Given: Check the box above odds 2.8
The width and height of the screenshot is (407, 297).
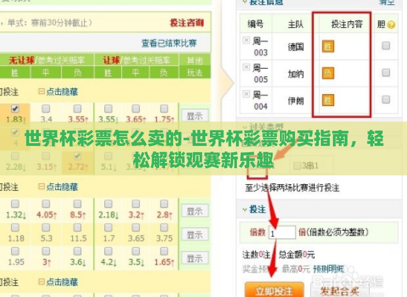Looking at the screenshot, I should coord(164,204).
